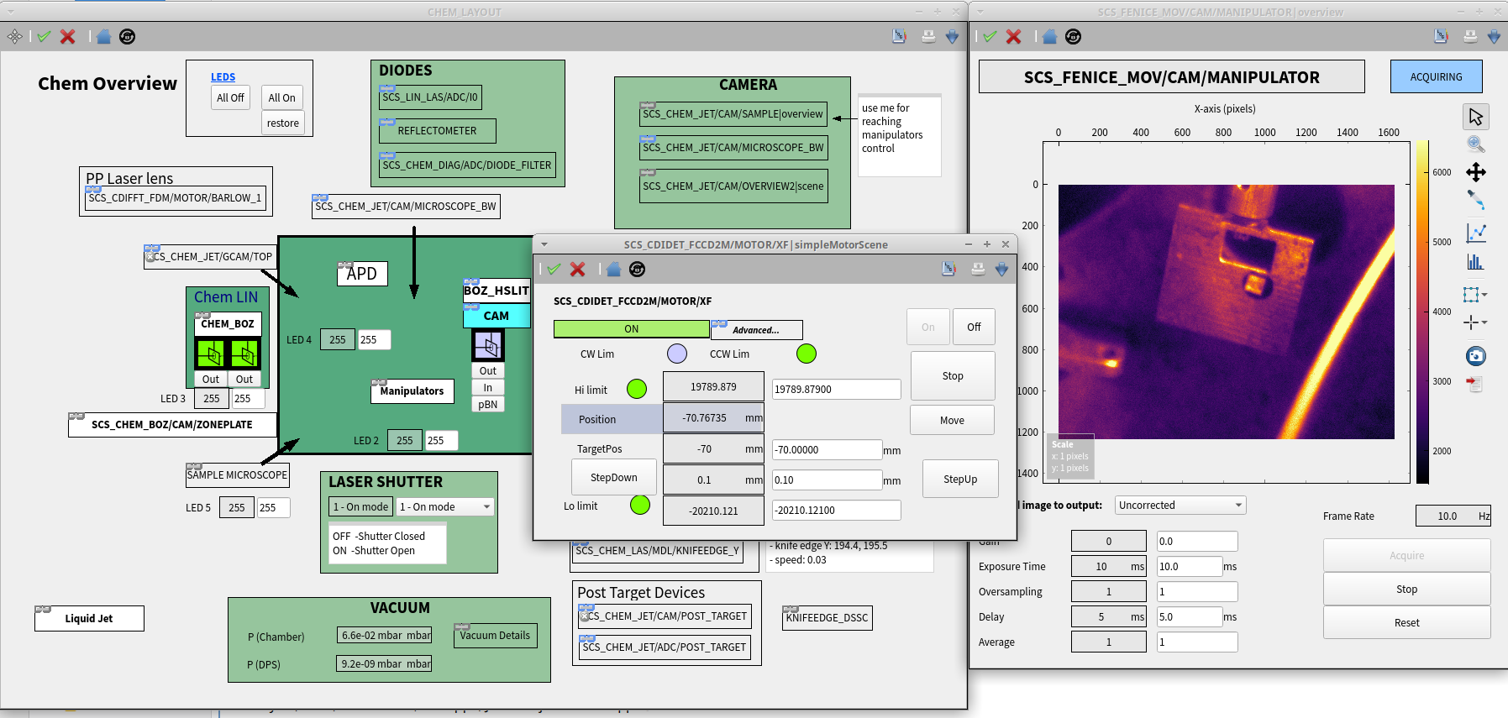Click the ACQUIRING status indicator
1508x718 pixels.
coord(1436,76)
